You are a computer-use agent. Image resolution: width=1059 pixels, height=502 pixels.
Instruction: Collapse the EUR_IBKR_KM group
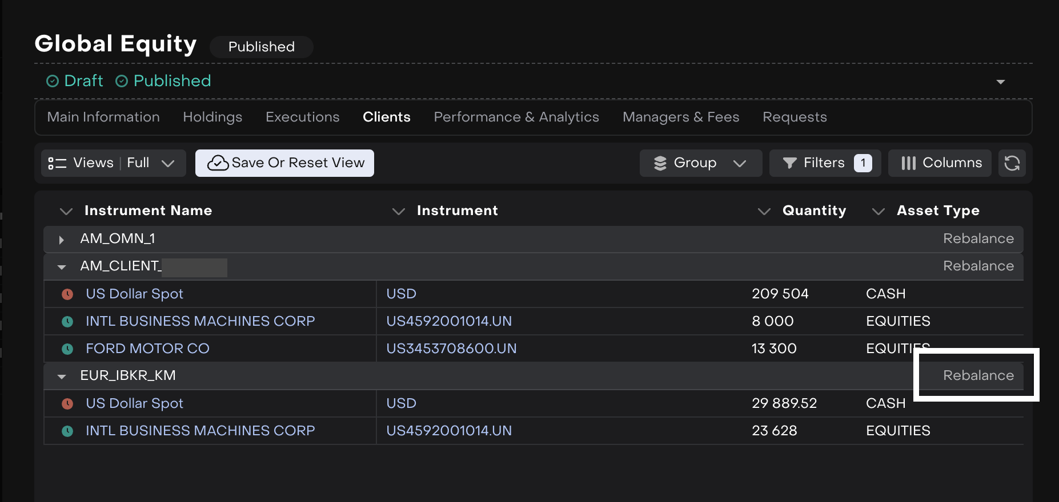[x=62, y=376]
